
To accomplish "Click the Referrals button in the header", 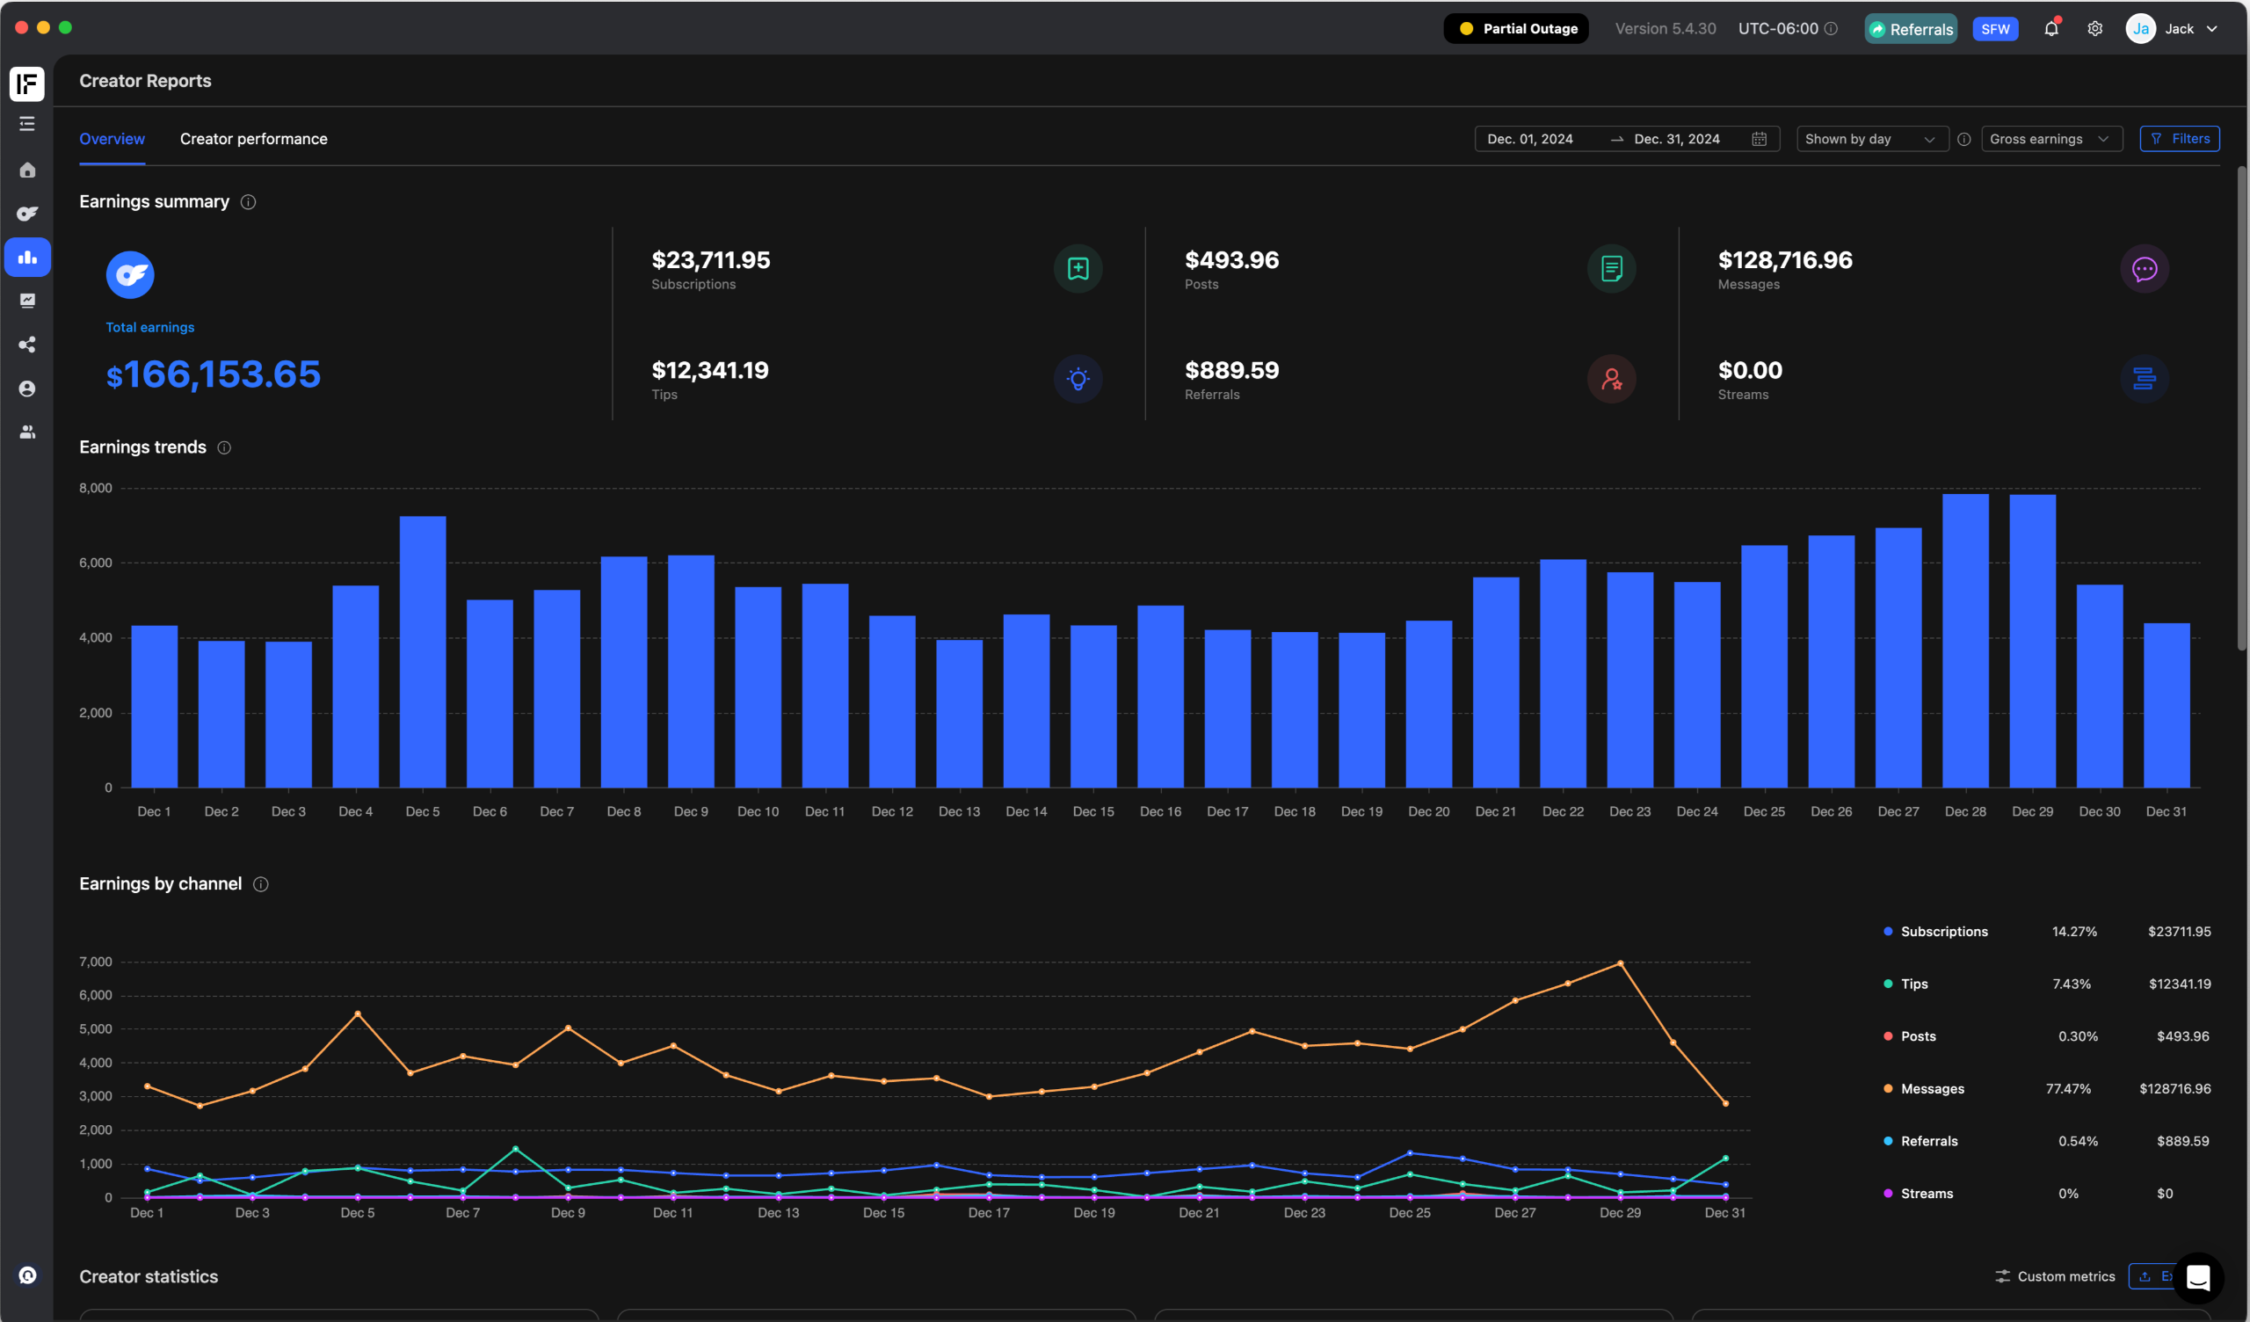I will [x=1910, y=29].
